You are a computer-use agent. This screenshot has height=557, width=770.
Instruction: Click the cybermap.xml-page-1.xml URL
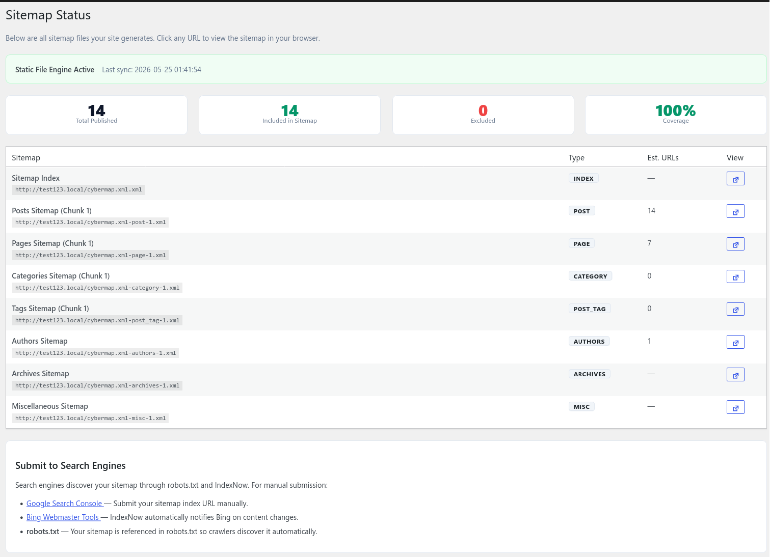(x=90, y=255)
